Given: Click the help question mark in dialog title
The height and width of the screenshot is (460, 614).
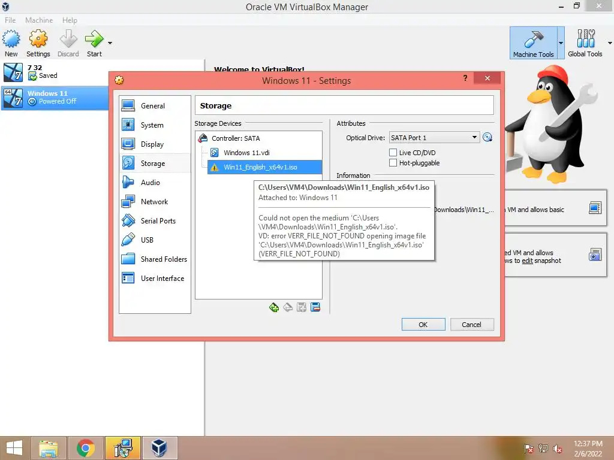Looking at the screenshot, I should point(465,78).
